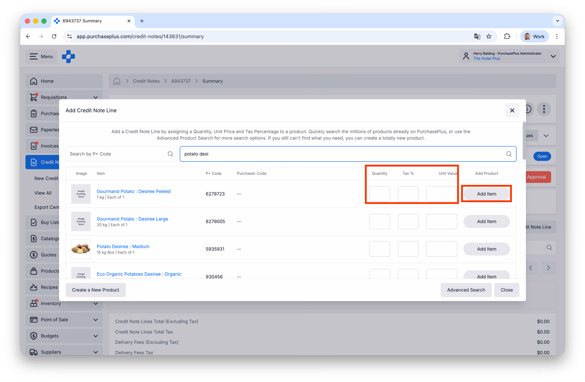Click Unit Value field for Potato Desiree : Medium
Image resolution: width=585 pixels, height=382 pixels.
coord(442,249)
